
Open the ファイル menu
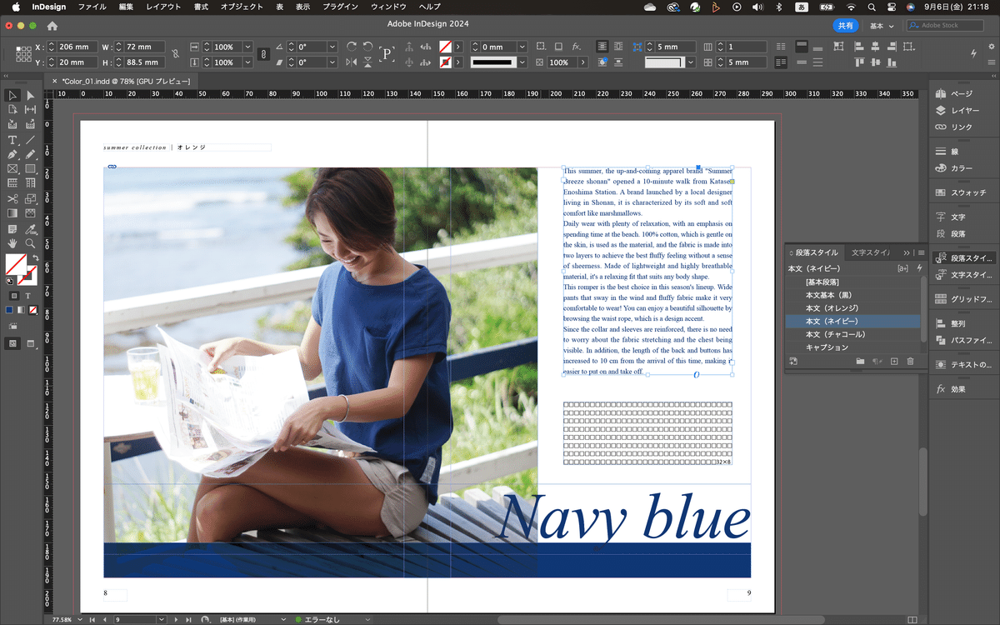(92, 7)
